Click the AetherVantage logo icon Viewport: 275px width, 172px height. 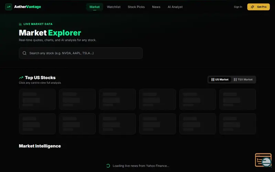[x=8, y=7]
